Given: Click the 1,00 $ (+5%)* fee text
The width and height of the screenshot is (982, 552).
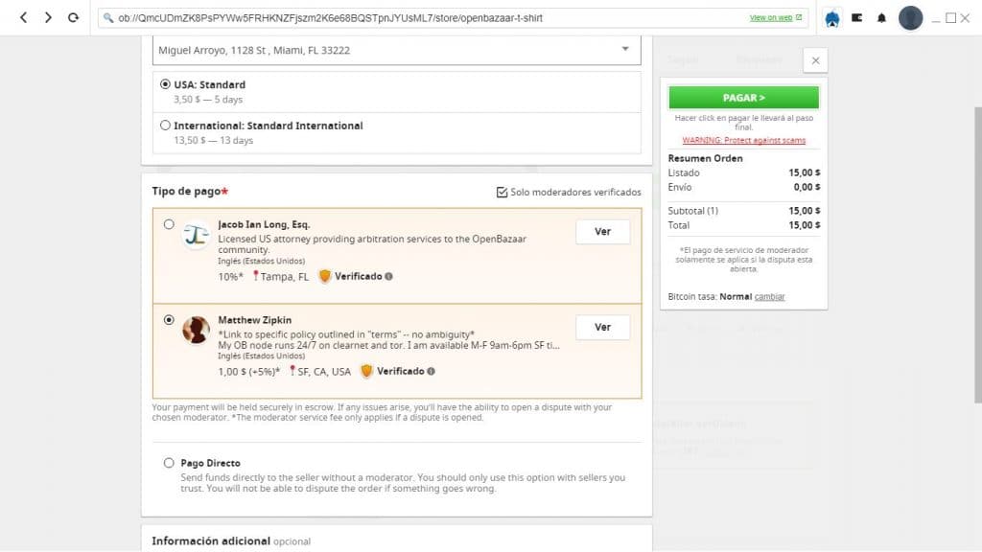Looking at the screenshot, I should pyautogui.click(x=249, y=372).
